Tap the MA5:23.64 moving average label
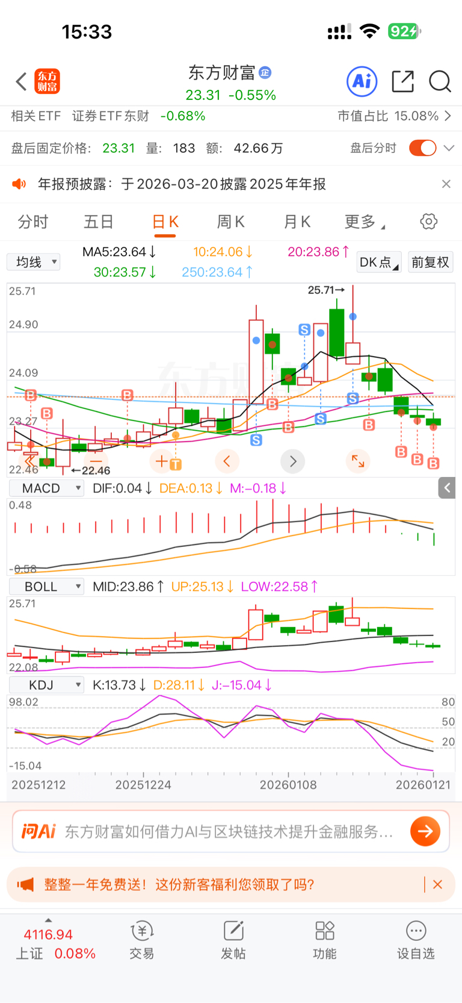This screenshot has height=1003, width=462. tap(120, 252)
